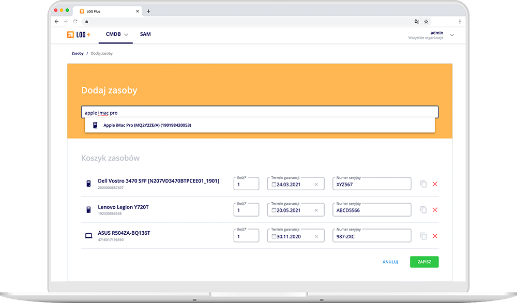Expand the CMDB menu chevron
Screen dimensions: 517x303
[126, 35]
